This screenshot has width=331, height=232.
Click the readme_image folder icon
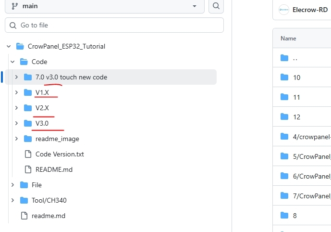tap(28, 139)
